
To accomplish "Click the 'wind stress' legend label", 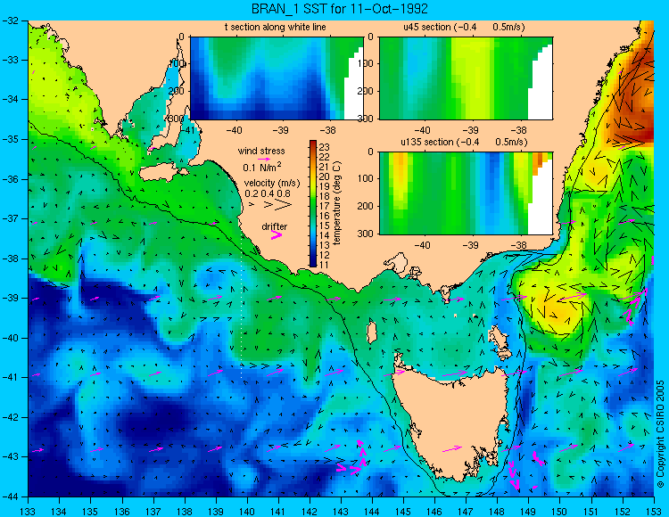I will [261, 151].
